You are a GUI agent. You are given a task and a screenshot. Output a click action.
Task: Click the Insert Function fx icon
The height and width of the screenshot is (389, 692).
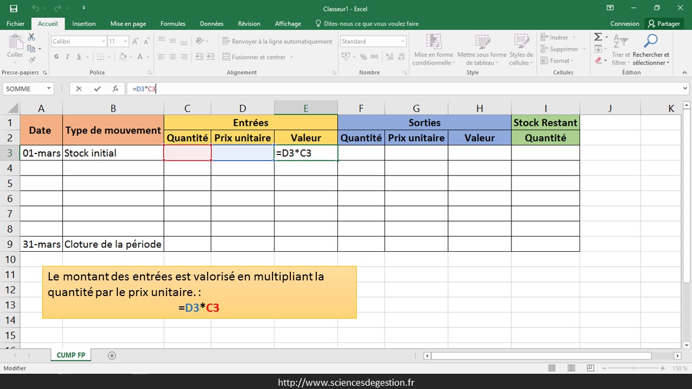click(115, 89)
